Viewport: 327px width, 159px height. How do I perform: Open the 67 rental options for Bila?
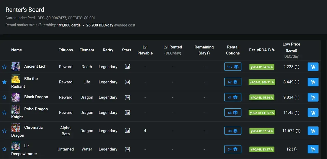point(233,82)
